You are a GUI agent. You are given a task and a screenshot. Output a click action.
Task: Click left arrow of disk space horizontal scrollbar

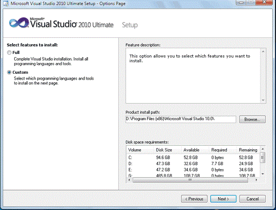[x=129, y=180]
